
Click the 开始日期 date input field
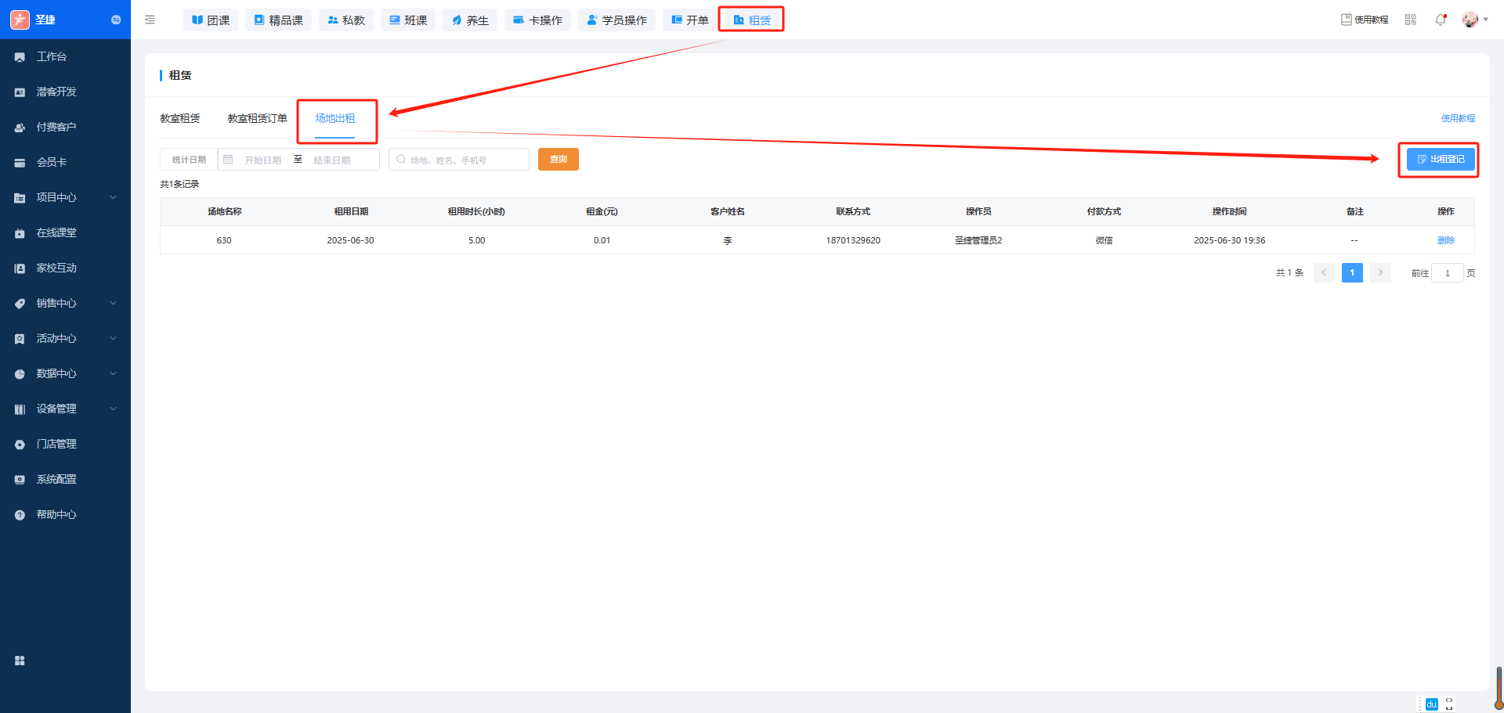(x=262, y=160)
